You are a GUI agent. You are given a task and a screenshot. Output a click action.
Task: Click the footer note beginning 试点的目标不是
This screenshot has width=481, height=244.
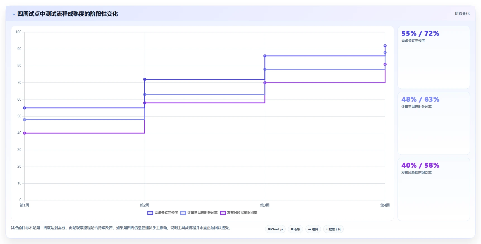pos(121,228)
